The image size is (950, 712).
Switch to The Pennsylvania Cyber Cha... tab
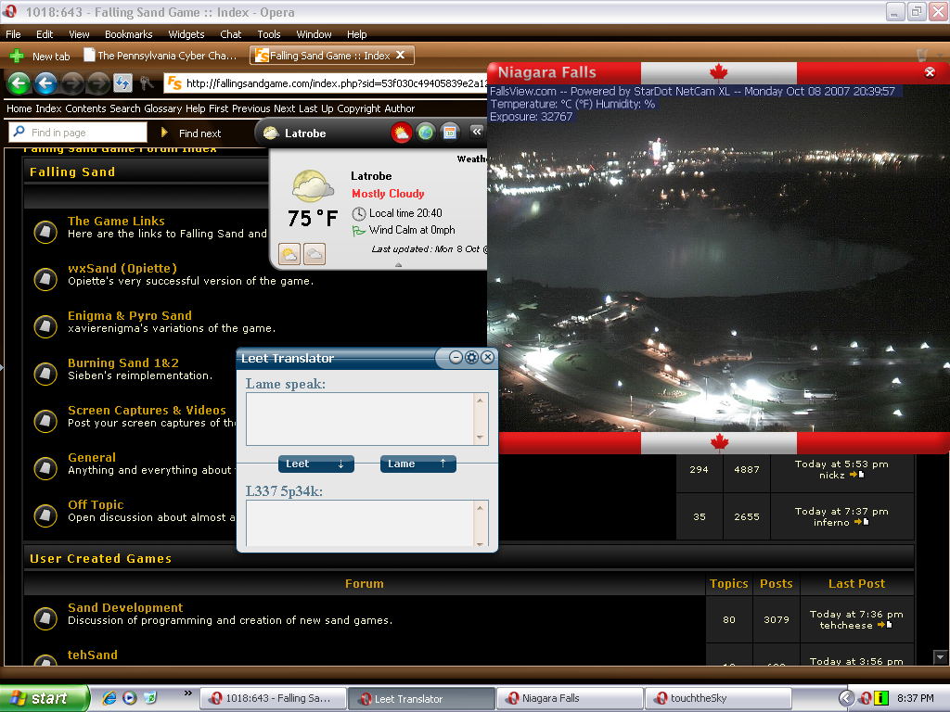pyautogui.click(x=160, y=56)
